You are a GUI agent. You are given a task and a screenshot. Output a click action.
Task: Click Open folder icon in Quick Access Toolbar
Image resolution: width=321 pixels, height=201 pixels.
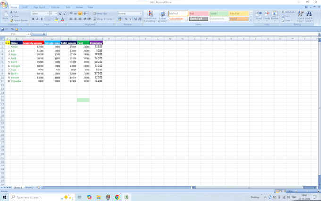[17, 29]
